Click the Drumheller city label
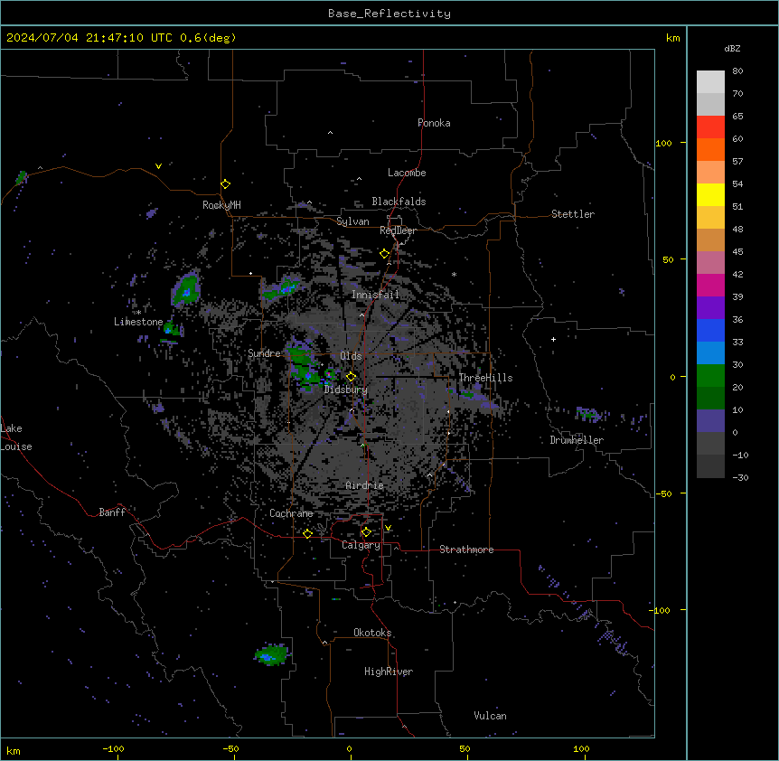This screenshot has height=761, width=779. [x=577, y=440]
